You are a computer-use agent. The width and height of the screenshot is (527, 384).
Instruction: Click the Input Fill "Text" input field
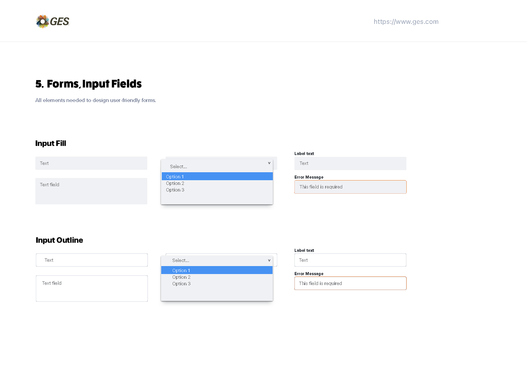(x=91, y=163)
